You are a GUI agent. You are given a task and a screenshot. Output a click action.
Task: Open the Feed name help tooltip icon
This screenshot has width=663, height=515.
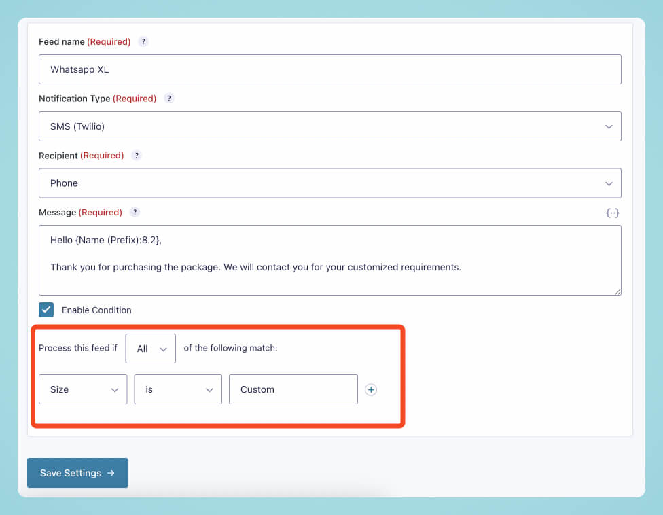tap(143, 41)
